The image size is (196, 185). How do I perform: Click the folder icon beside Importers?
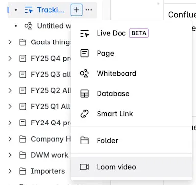[x=23, y=171]
